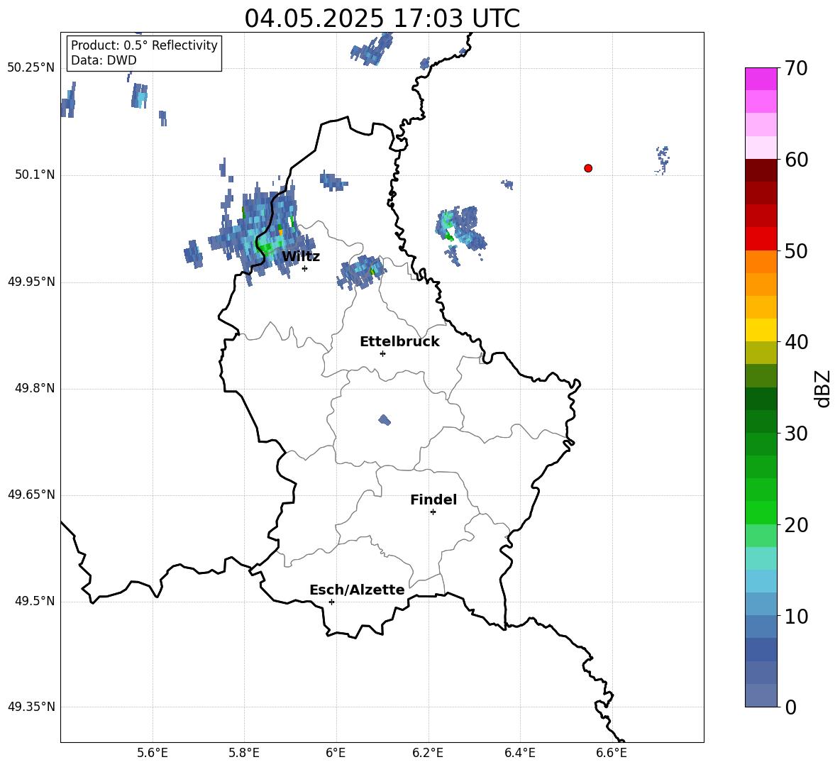Screen dimensions: 840x767
Task: Pick the magenta top colorbar segment
Action: [x=761, y=79]
